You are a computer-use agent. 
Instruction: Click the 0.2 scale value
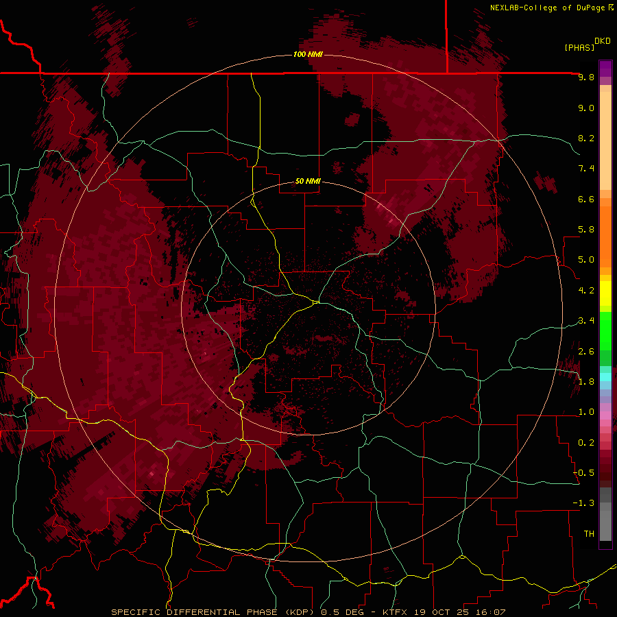(586, 442)
